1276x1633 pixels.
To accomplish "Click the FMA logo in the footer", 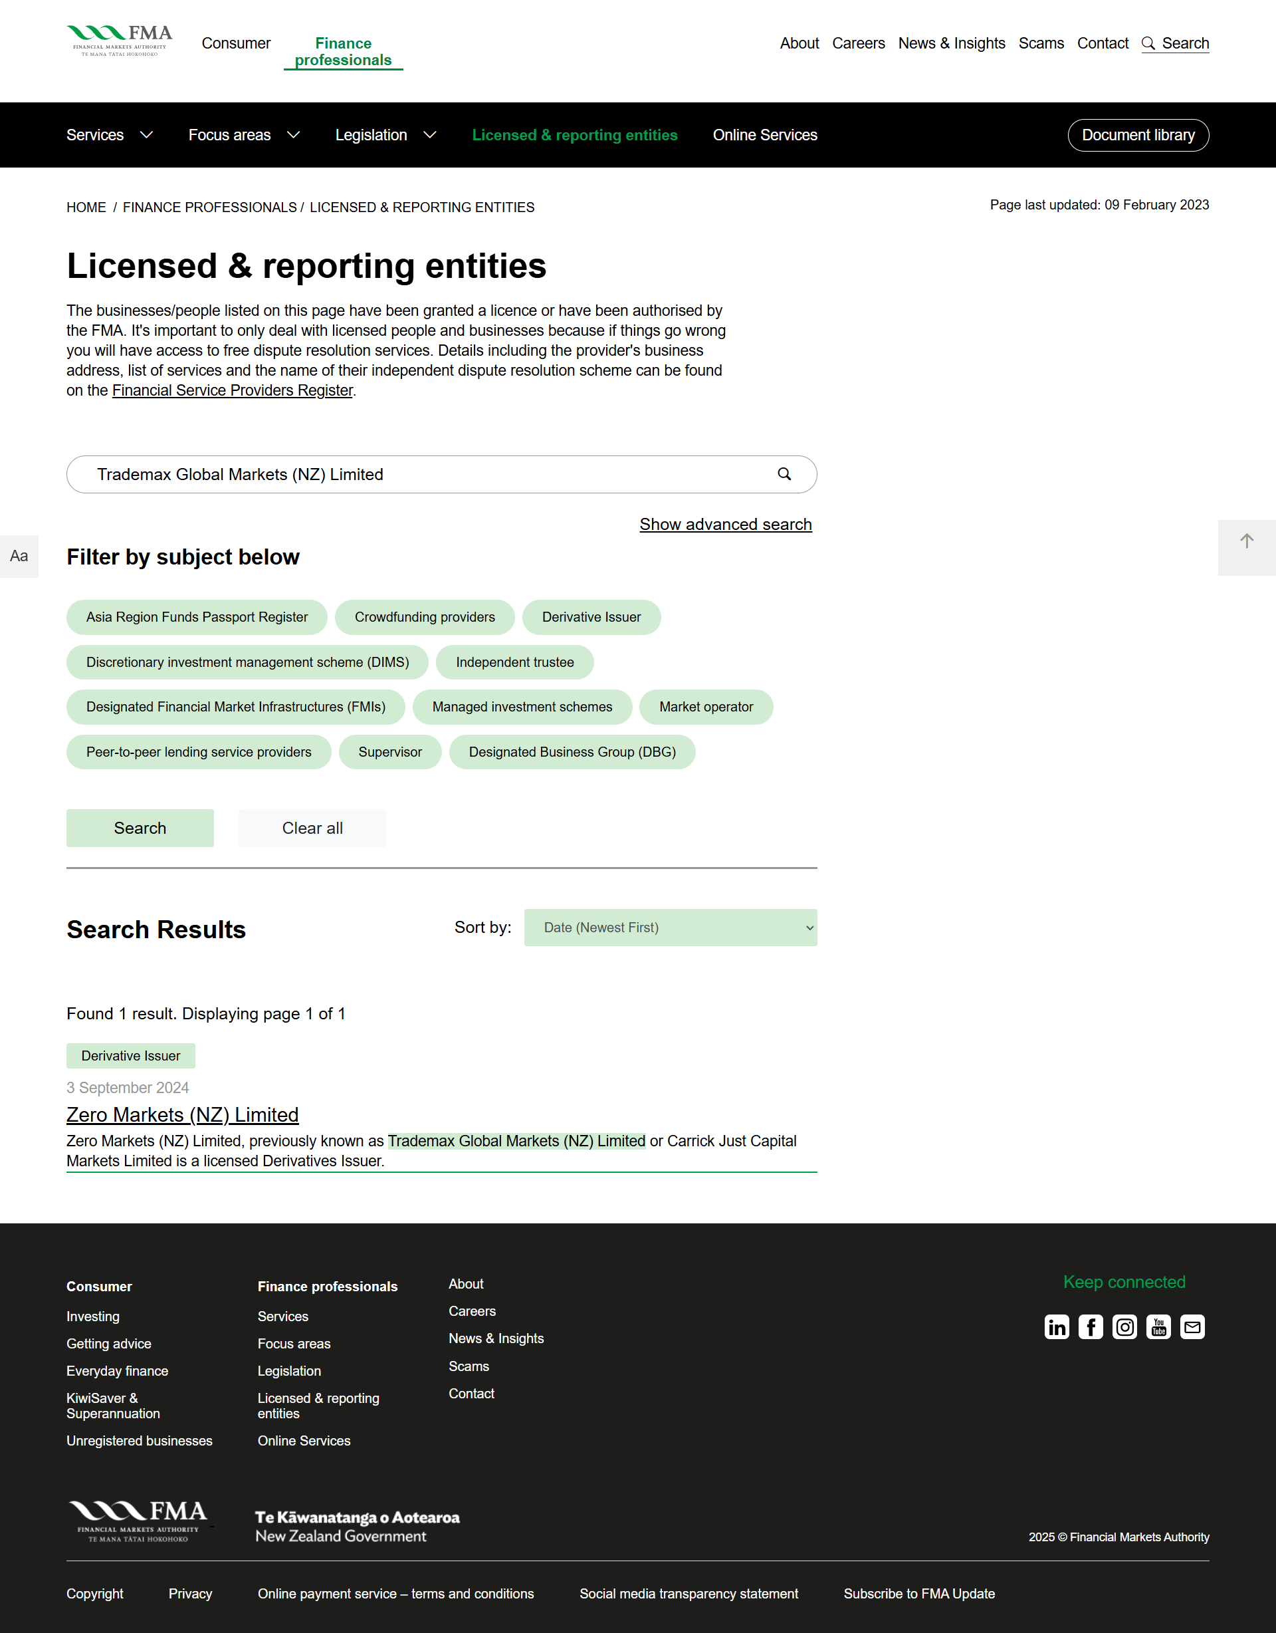I will pyautogui.click(x=138, y=1521).
